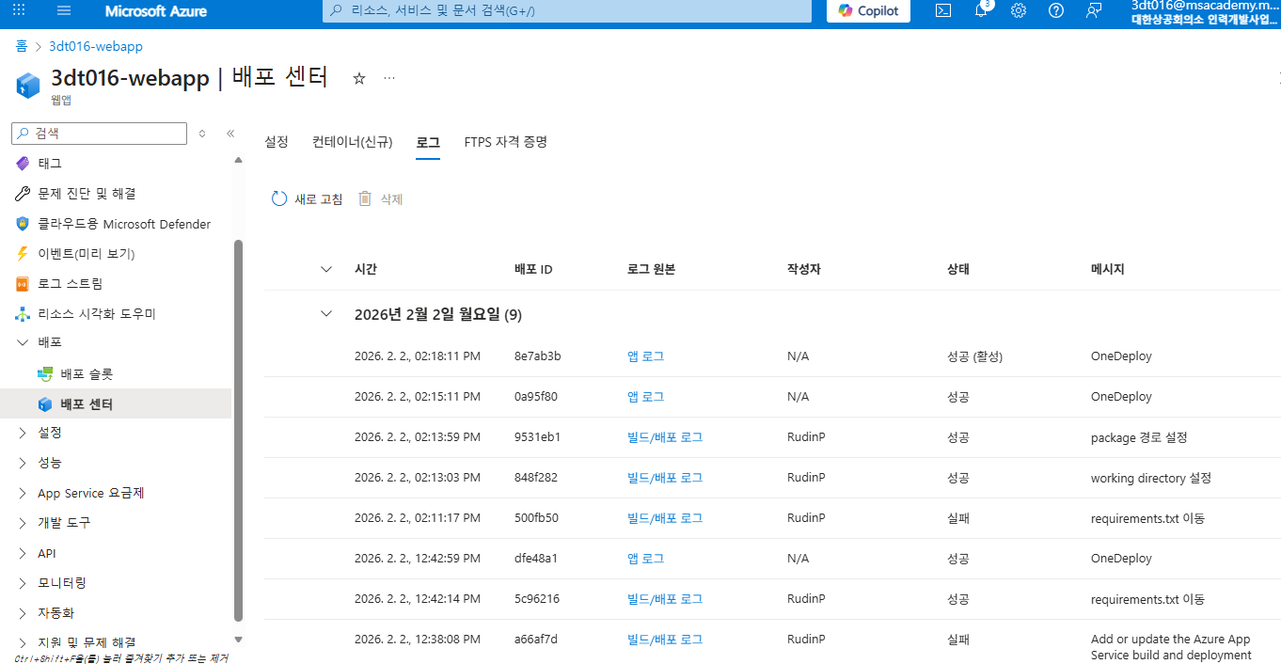Click the 배포 ID column header

coord(533,269)
